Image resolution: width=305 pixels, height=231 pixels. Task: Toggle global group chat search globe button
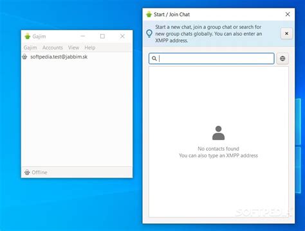[x=282, y=58]
